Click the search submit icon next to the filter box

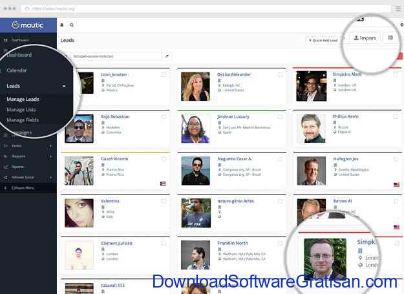[167, 56]
